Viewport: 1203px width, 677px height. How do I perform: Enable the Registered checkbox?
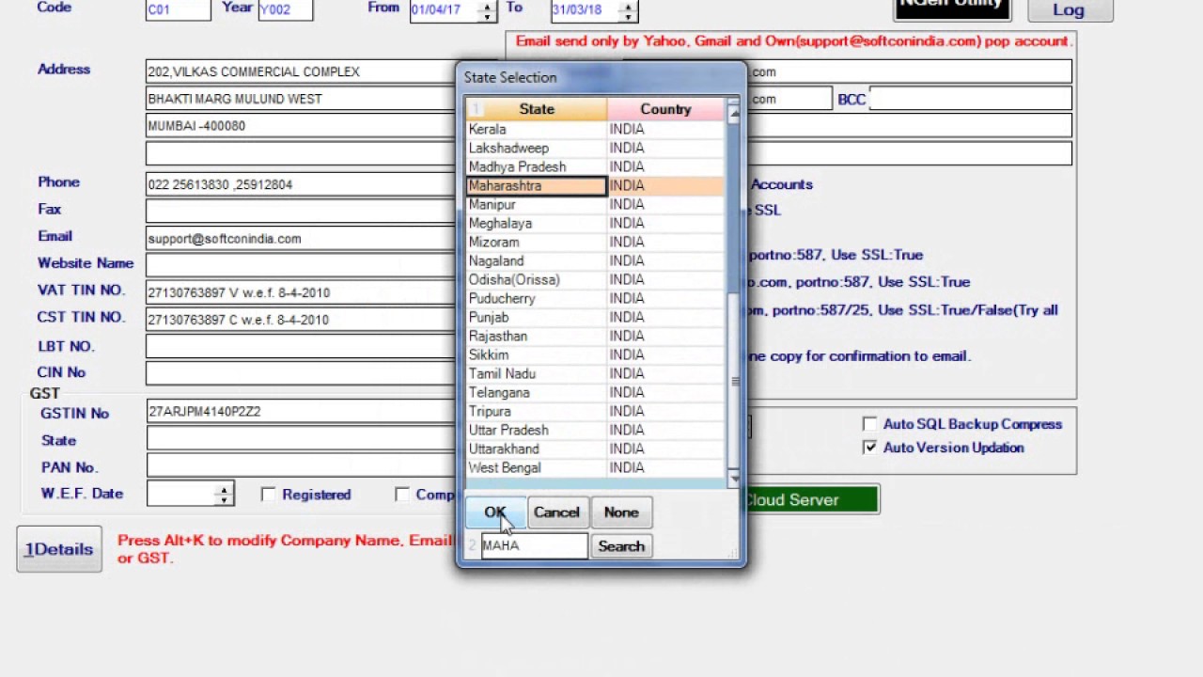click(268, 494)
